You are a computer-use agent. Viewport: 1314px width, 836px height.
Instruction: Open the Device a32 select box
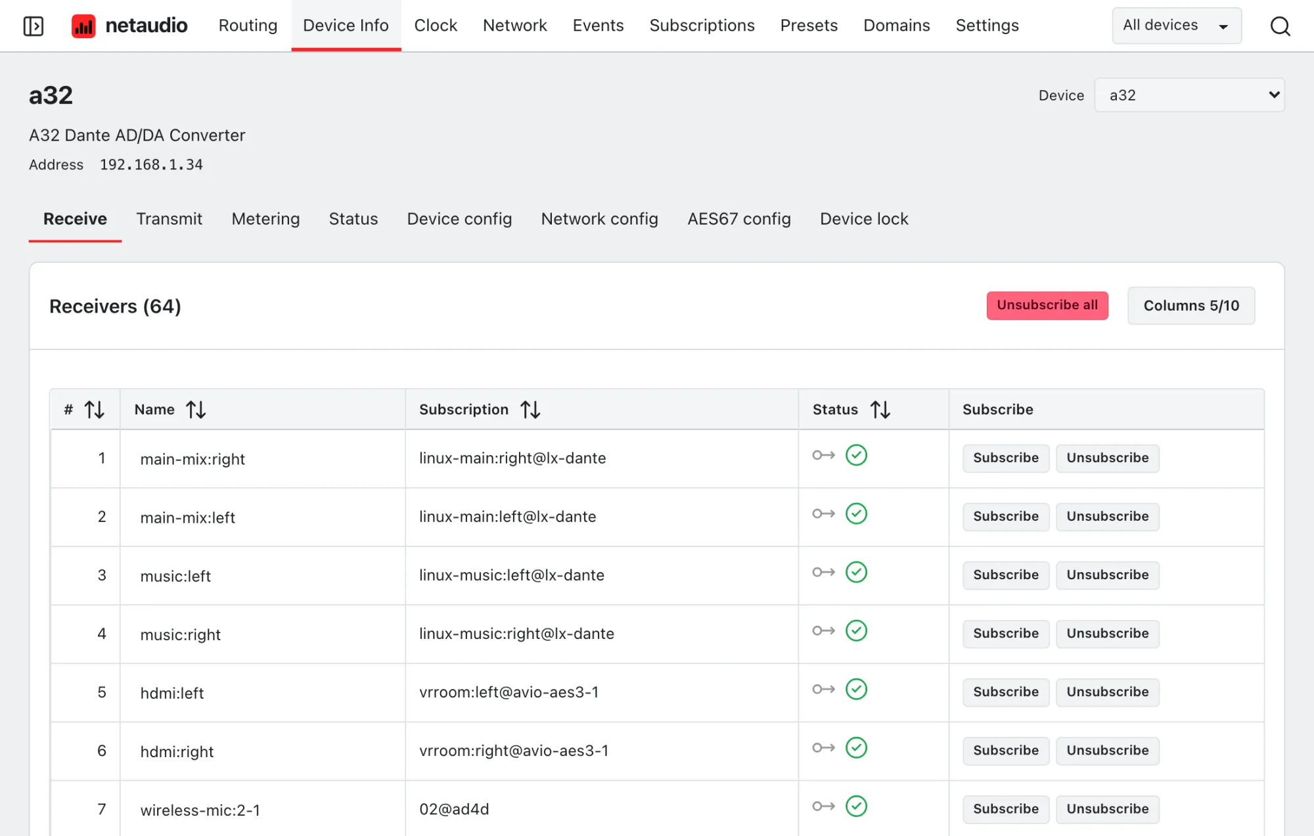click(x=1189, y=95)
